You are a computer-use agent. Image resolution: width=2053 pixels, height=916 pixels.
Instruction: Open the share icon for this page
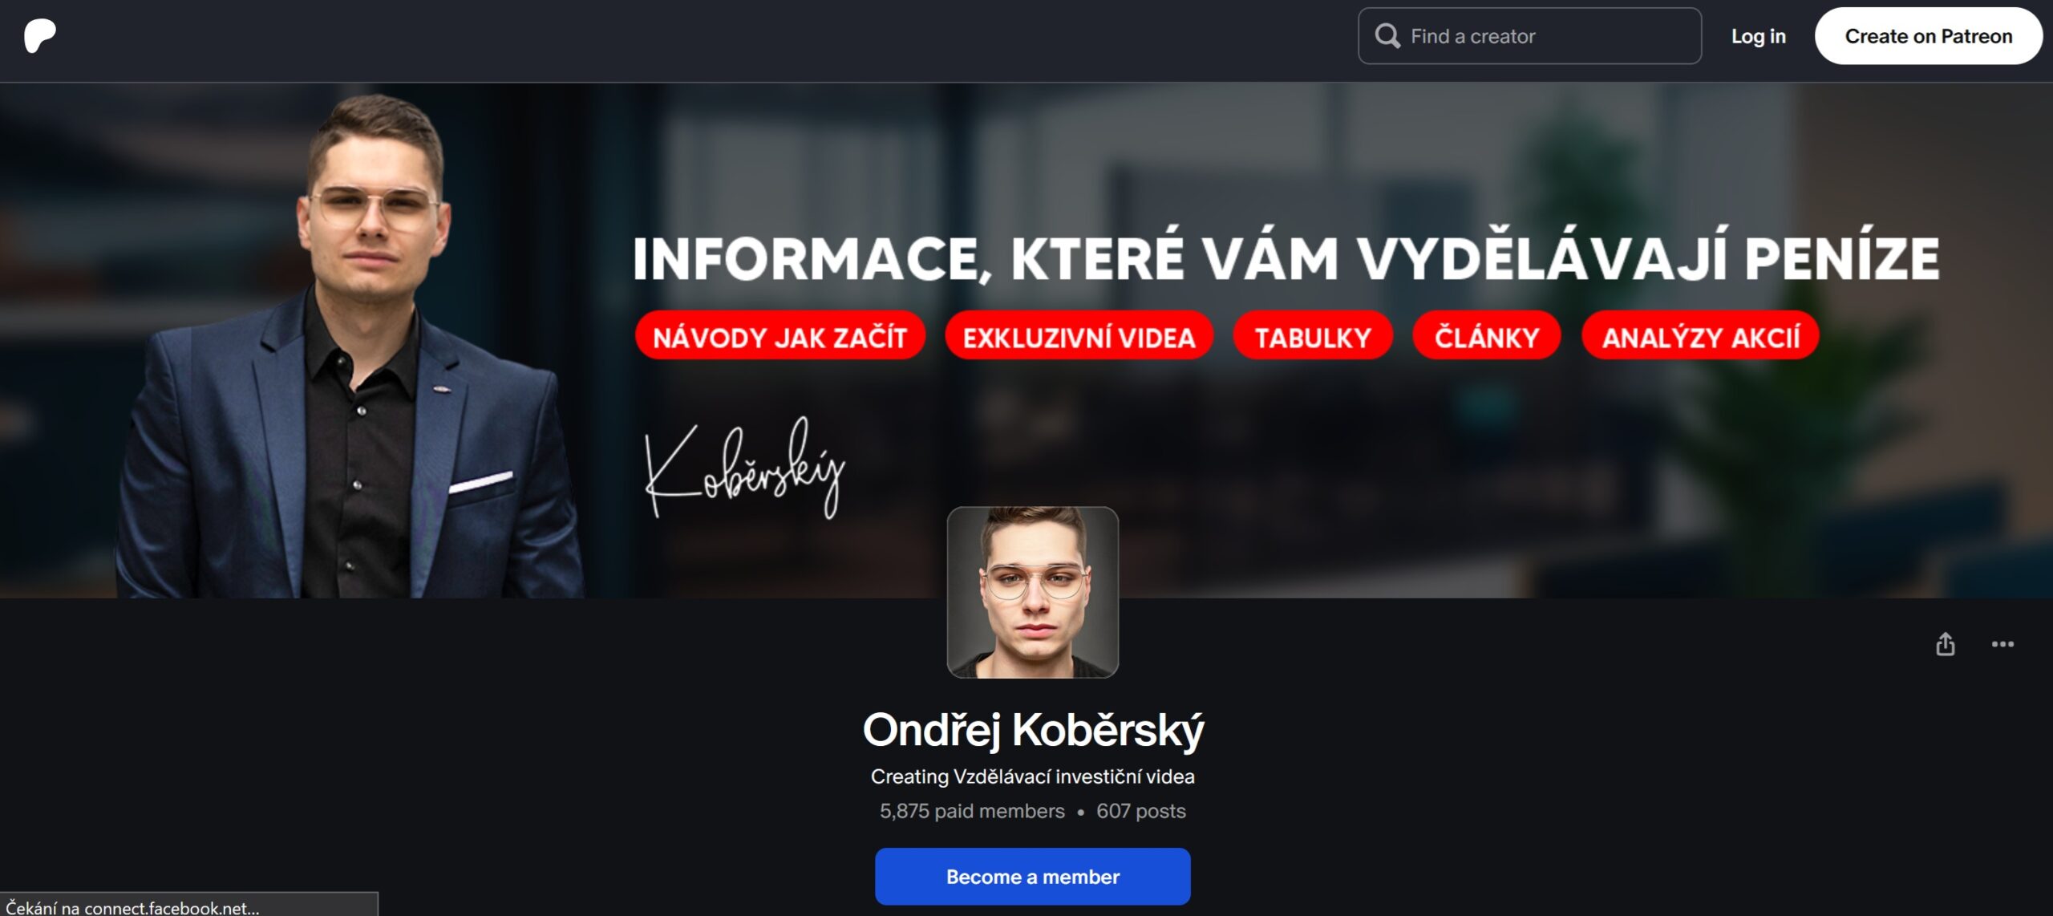point(1945,644)
